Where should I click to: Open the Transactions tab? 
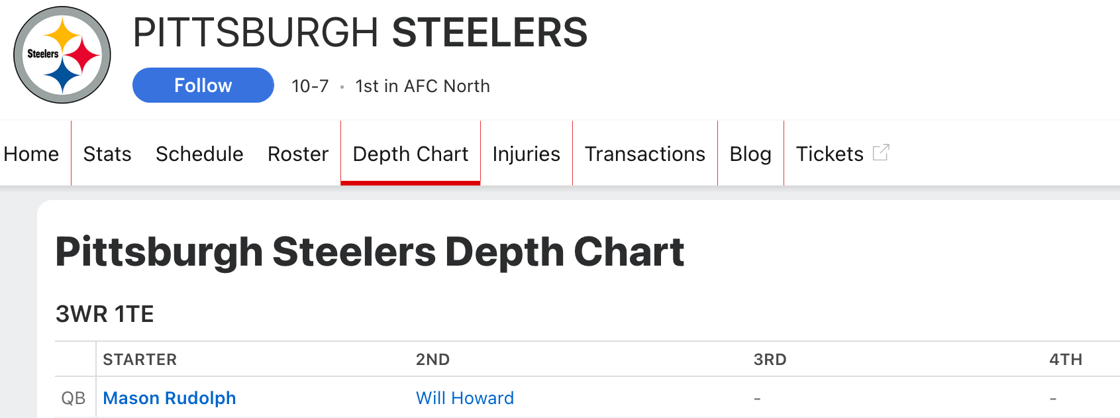[x=644, y=154]
